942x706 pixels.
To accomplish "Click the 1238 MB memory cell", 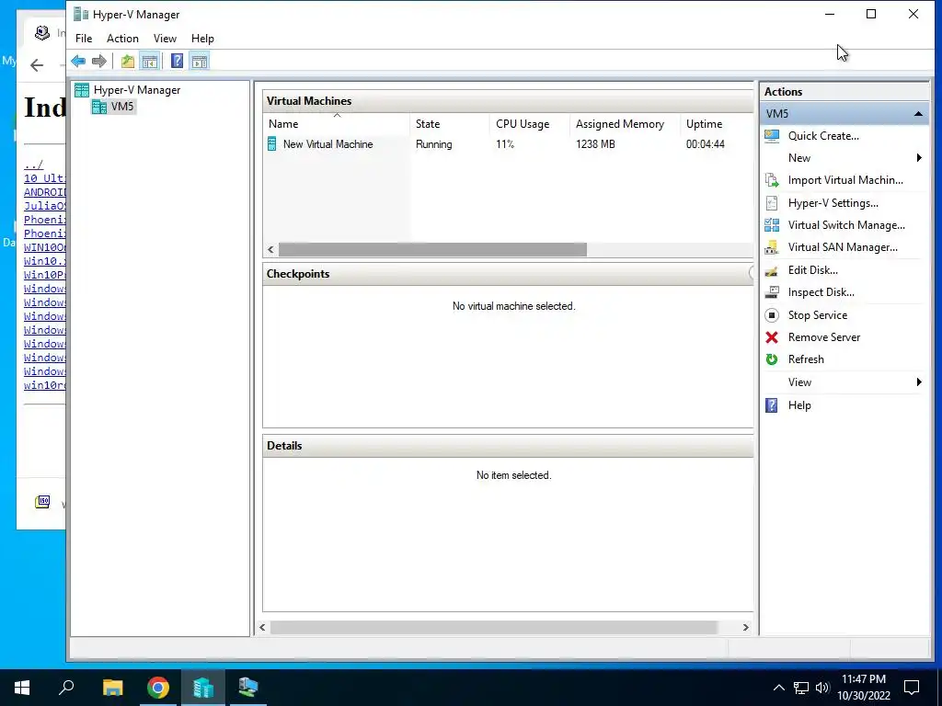I will (x=595, y=144).
